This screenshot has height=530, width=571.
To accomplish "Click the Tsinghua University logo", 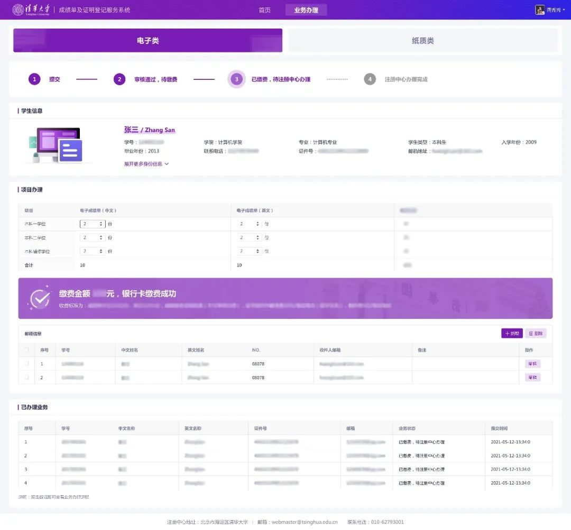I will (x=32, y=10).
